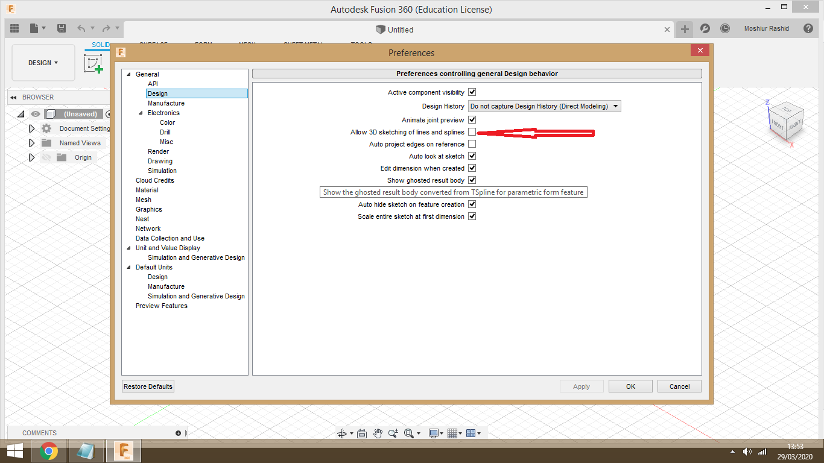Disable Show ghosted result body

coord(472,180)
